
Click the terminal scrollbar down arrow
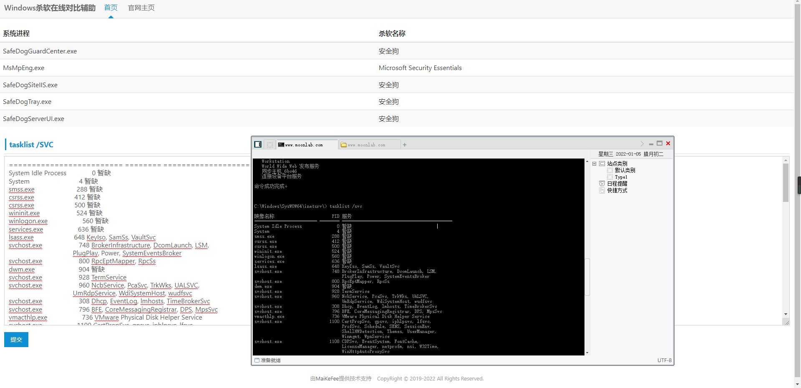click(x=587, y=353)
